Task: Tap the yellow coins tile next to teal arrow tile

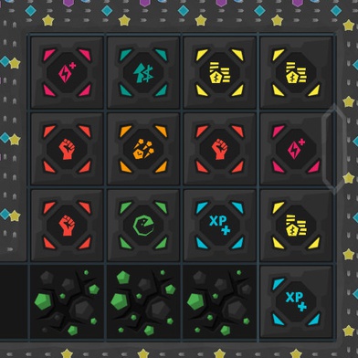Action: [x=220, y=72]
